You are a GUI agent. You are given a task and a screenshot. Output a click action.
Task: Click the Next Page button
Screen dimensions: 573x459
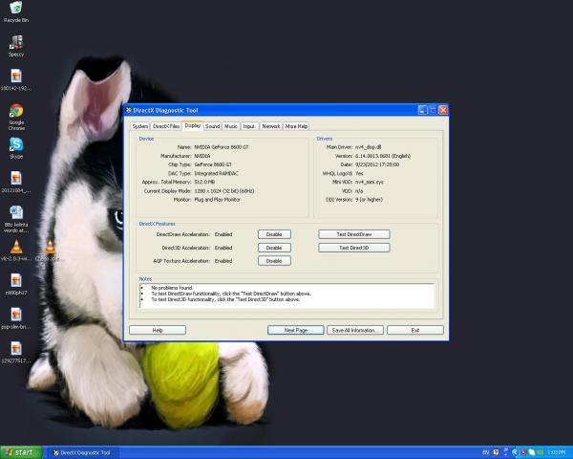tap(296, 330)
